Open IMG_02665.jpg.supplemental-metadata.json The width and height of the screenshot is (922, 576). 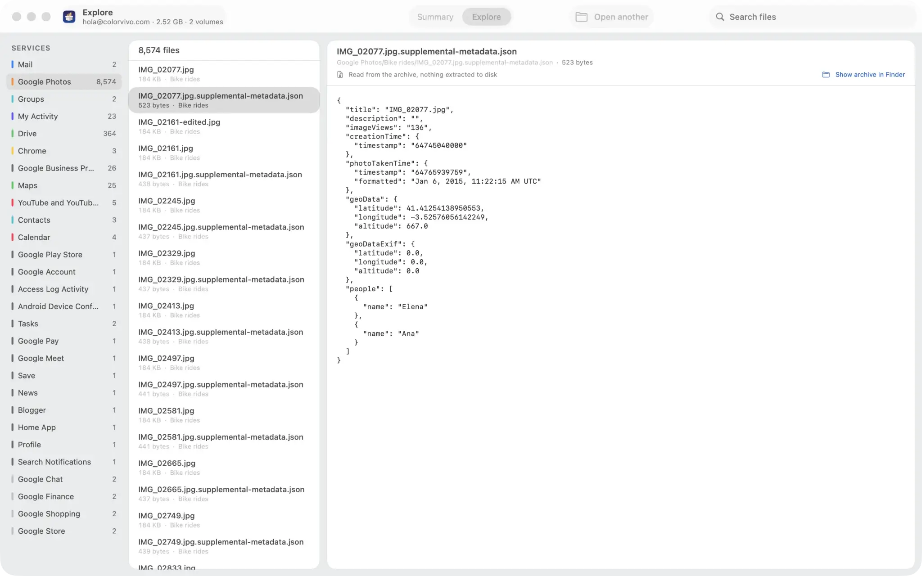pos(224,494)
